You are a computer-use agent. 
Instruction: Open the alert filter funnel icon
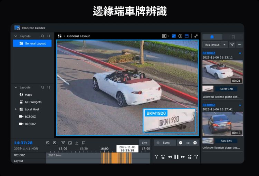pos(232,45)
